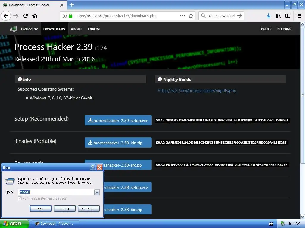Click the bin.zip SHA2 hash text
The height and width of the screenshot is (228, 305).
coord(221,142)
